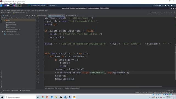Click sshbrutethreaded.py breadcrumb in navigation bar
This screenshot has height=99, width=176.
pos(20,13)
